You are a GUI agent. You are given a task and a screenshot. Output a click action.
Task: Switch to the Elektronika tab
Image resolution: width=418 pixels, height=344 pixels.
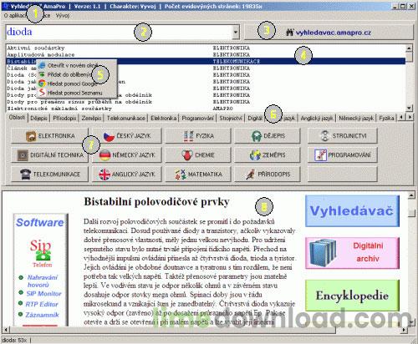pyautogui.click(x=164, y=119)
